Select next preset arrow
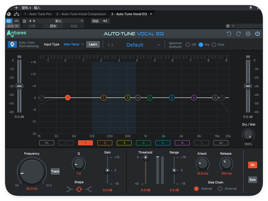 [x=112, y=45]
